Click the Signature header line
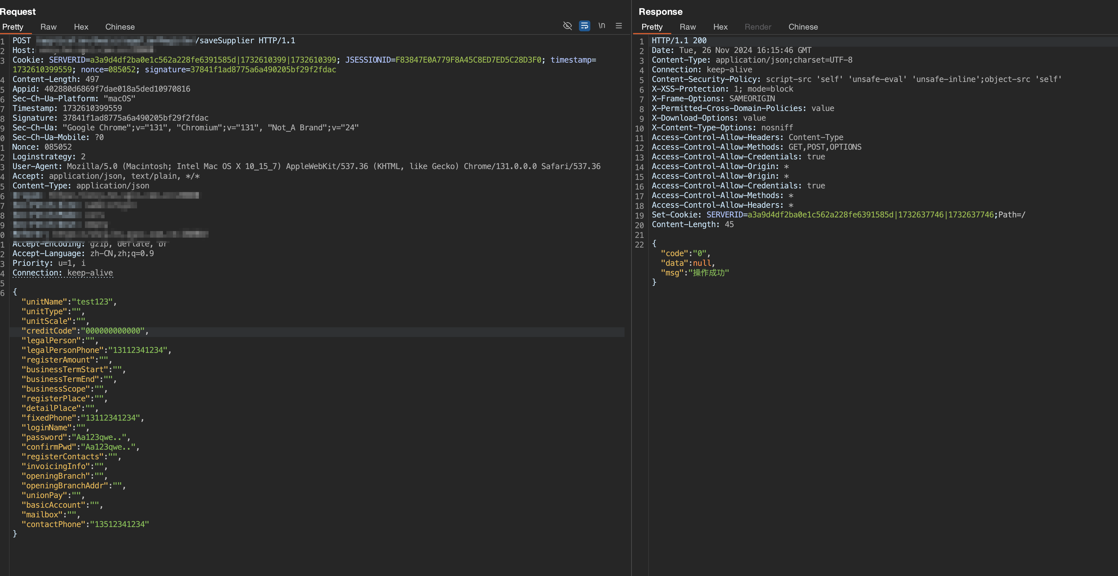Image resolution: width=1118 pixels, height=576 pixels. [x=110, y=118]
